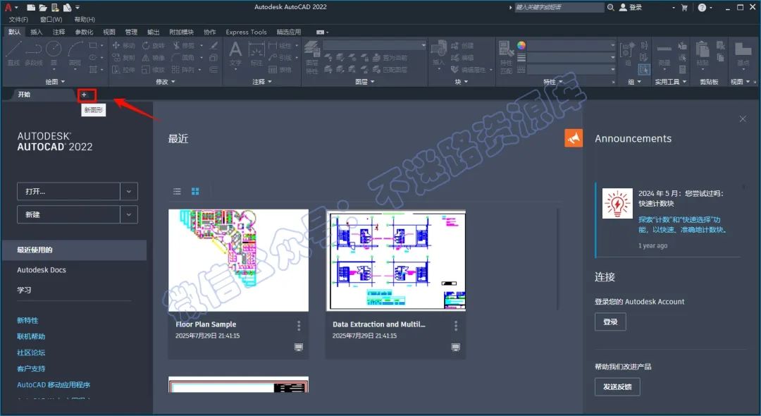
Task: Open the 帮助(H) menu
Action: [85, 20]
